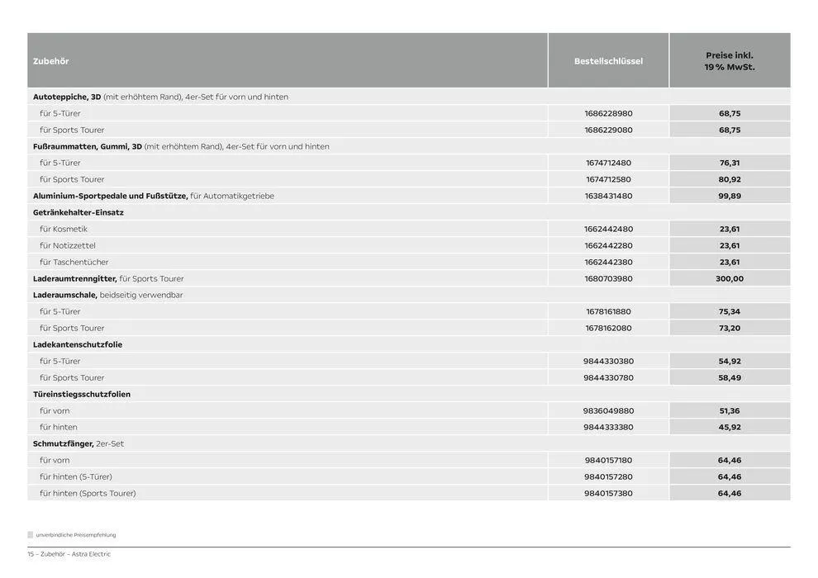Click the Autoteppiche, 3D section heading
818x578 pixels.
pos(67,97)
